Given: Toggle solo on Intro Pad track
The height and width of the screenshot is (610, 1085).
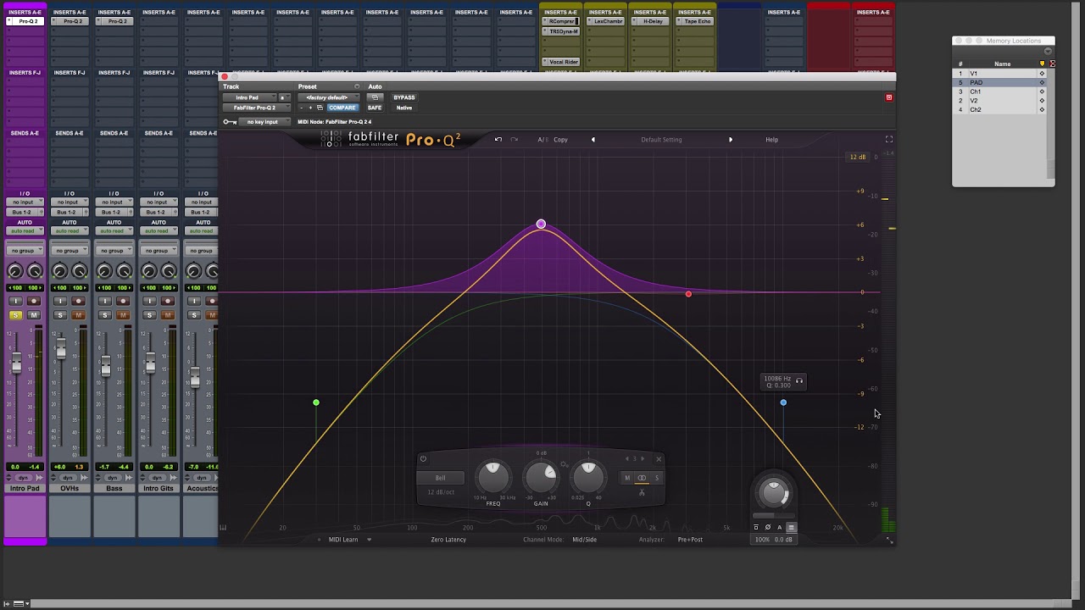Looking at the screenshot, I should tap(15, 315).
